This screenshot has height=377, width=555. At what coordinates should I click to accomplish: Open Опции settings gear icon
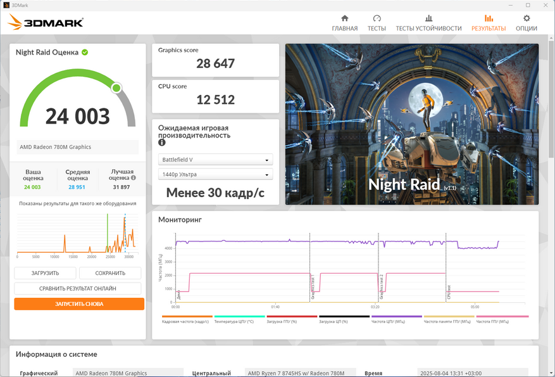pyautogui.click(x=526, y=19)
